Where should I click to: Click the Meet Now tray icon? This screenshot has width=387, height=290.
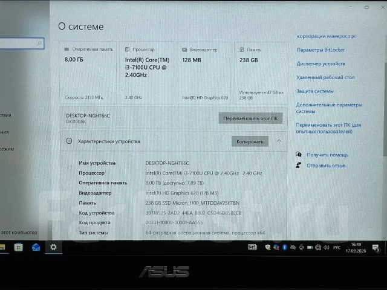[x=301, y=247]
